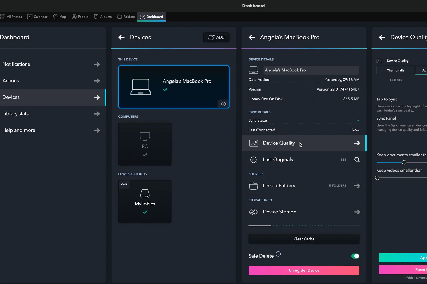
Task: Select the Dashboard tab
Action: (152, 17)
